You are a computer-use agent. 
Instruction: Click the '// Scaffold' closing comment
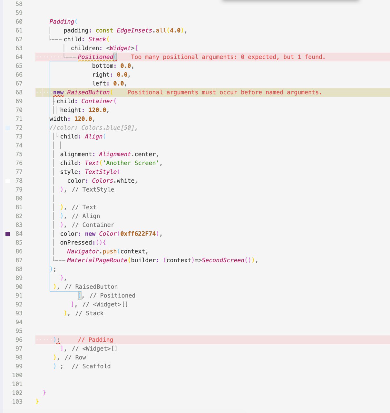91,366
